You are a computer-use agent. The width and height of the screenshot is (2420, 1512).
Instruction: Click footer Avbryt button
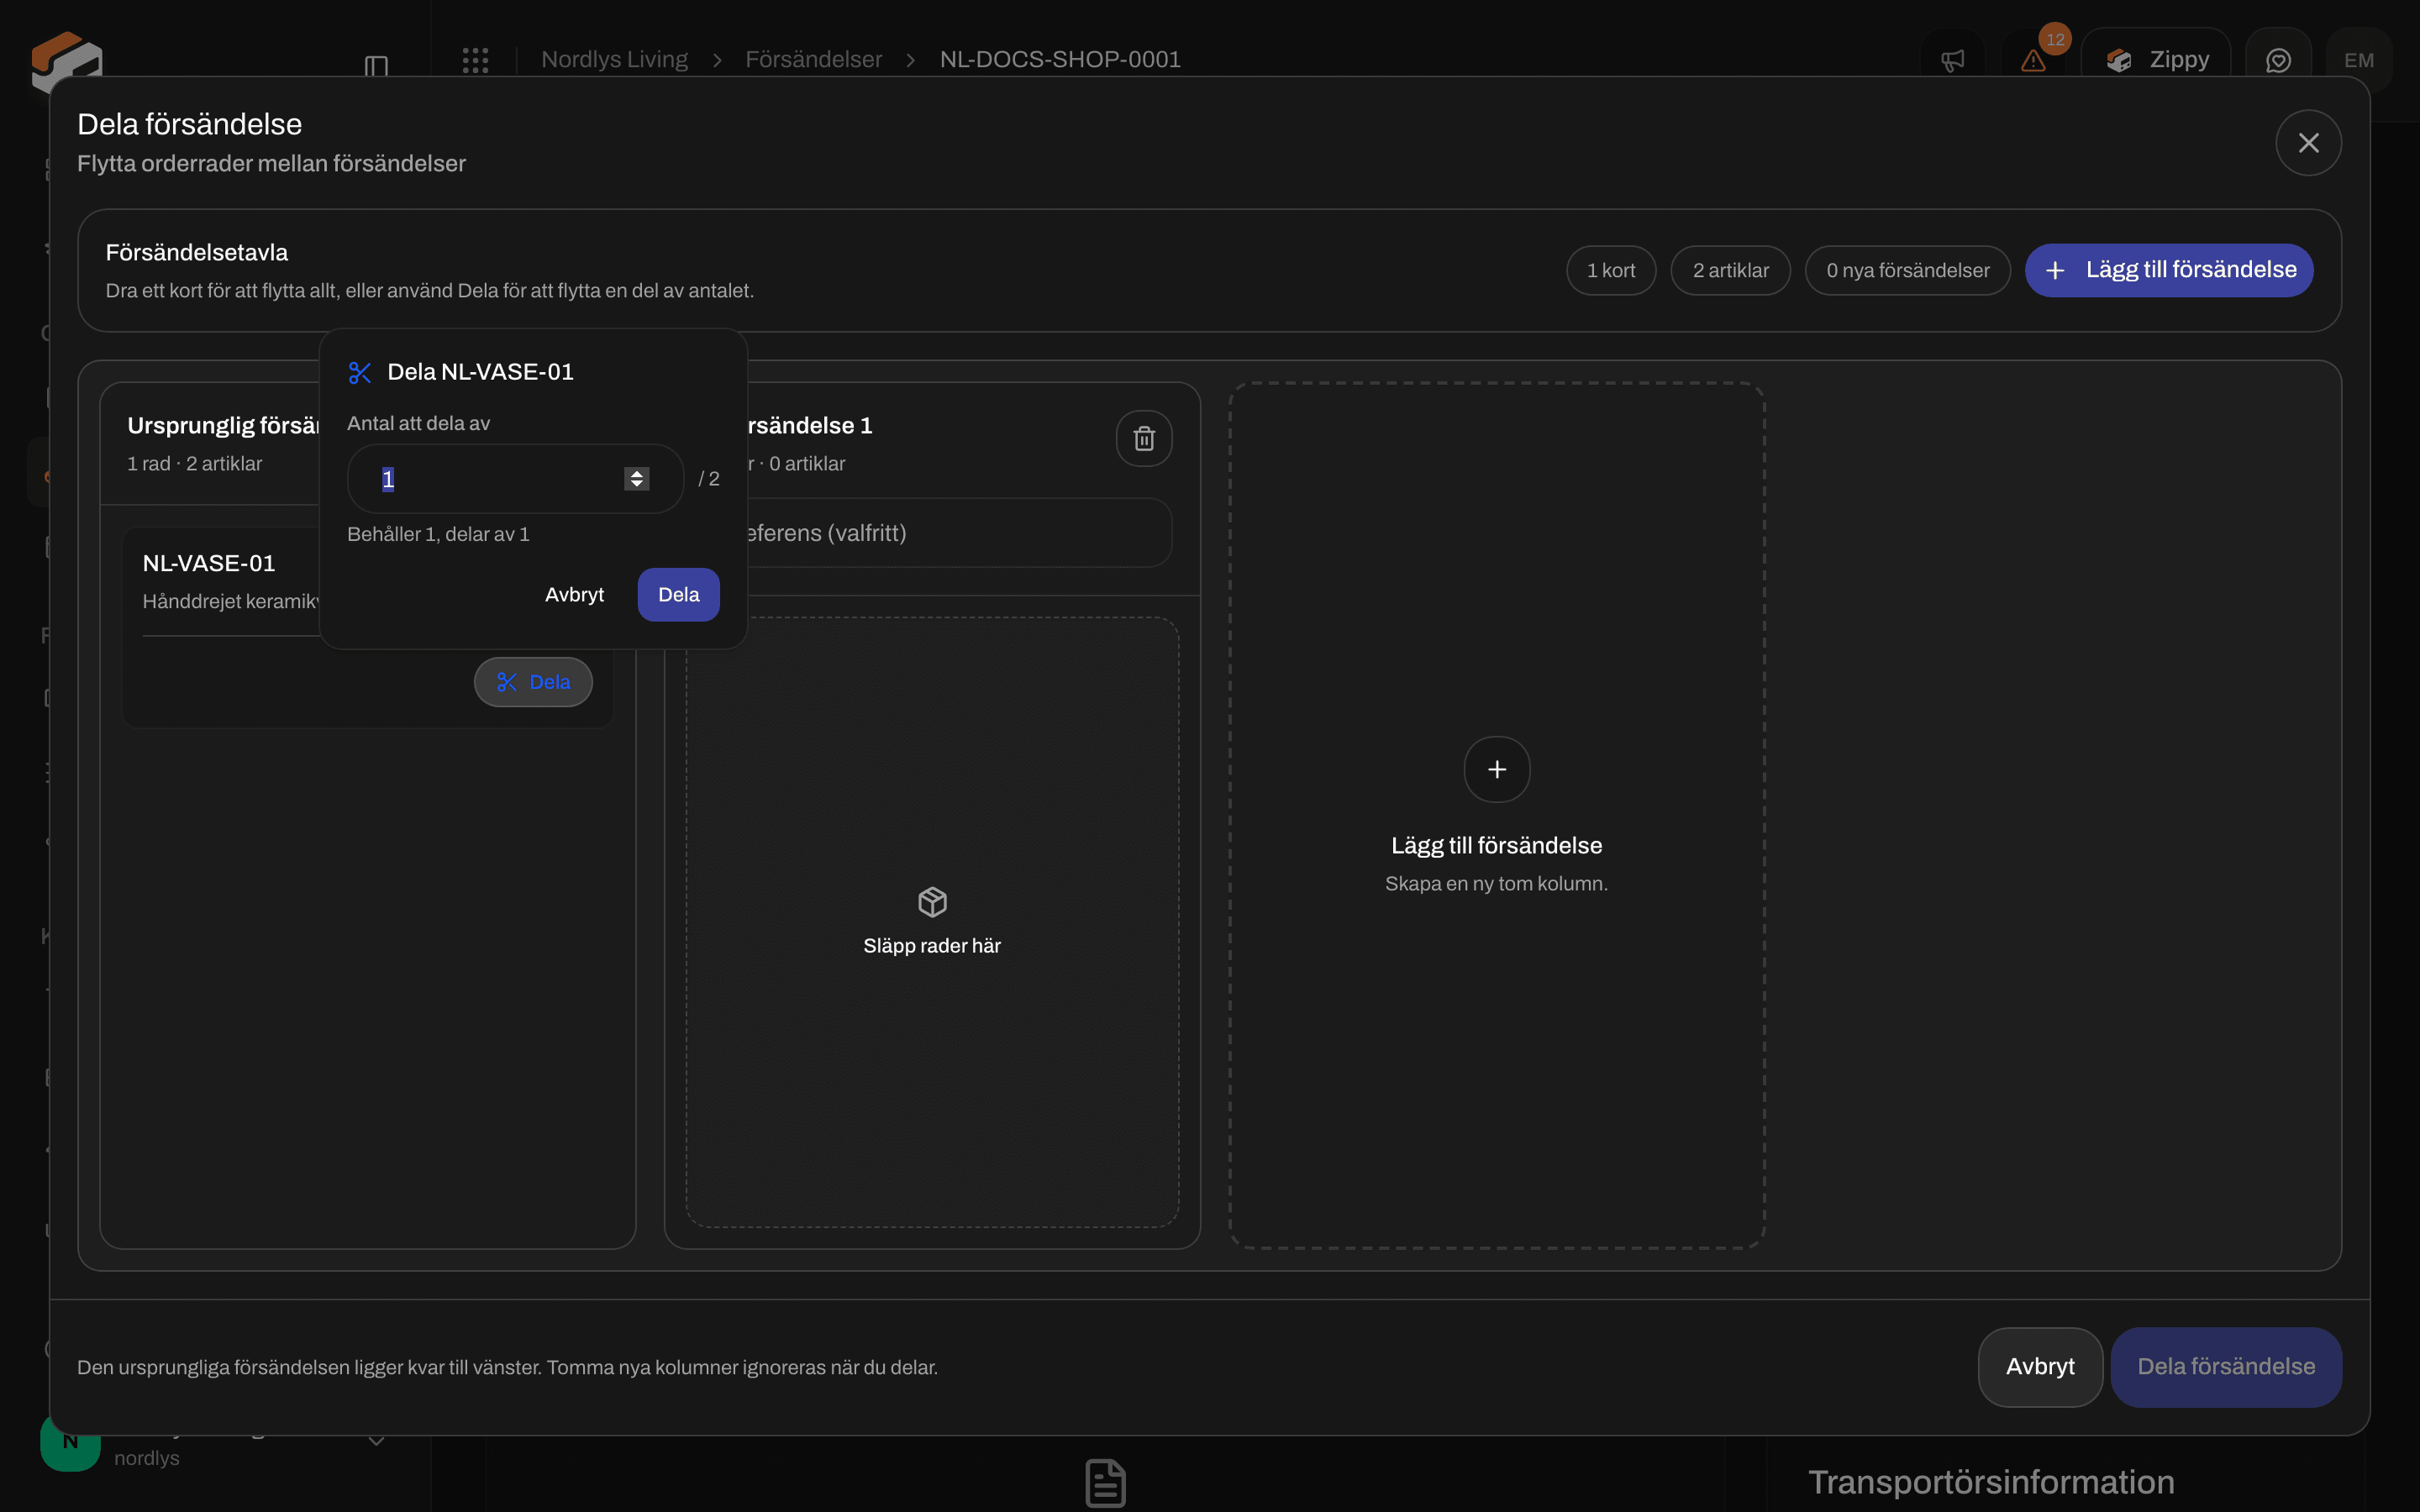2040,1367
